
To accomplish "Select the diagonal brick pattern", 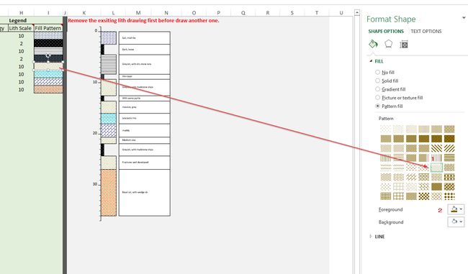I will pyautogui.click(x=411, y=177).
